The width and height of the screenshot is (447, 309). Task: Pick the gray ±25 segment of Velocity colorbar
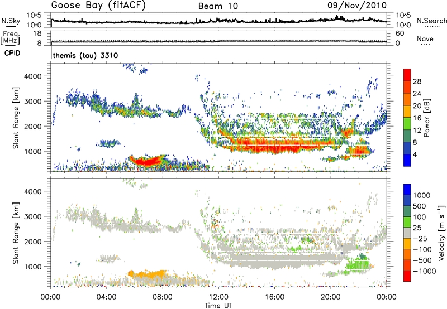407,233
